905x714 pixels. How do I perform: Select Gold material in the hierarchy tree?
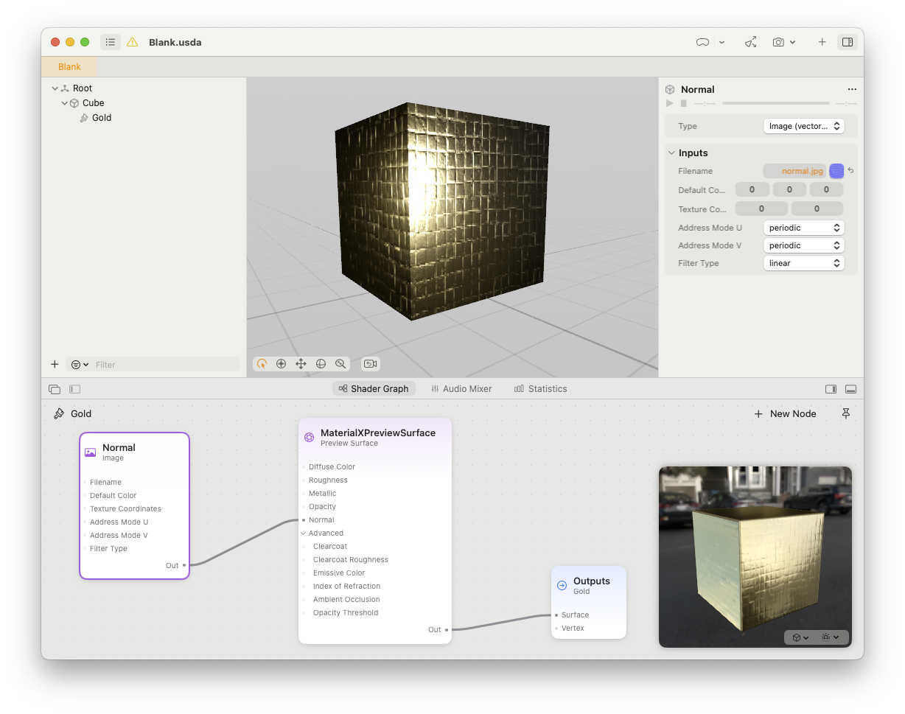(102, 118)
